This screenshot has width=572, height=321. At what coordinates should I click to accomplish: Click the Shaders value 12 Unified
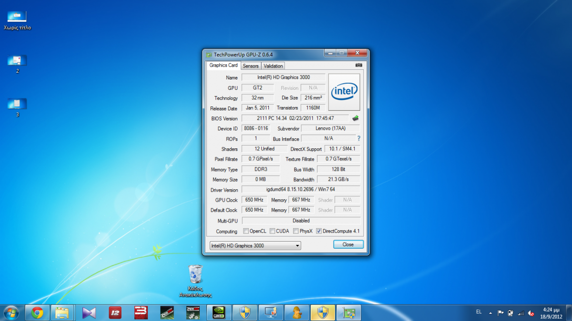[265, 148]
